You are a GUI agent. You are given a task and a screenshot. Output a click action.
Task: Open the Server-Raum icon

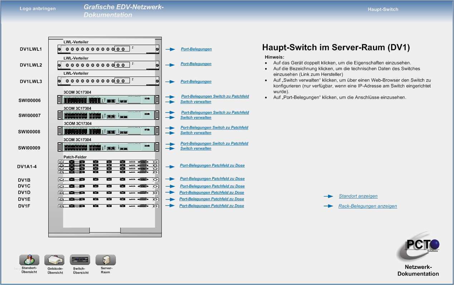coord(106,260)
